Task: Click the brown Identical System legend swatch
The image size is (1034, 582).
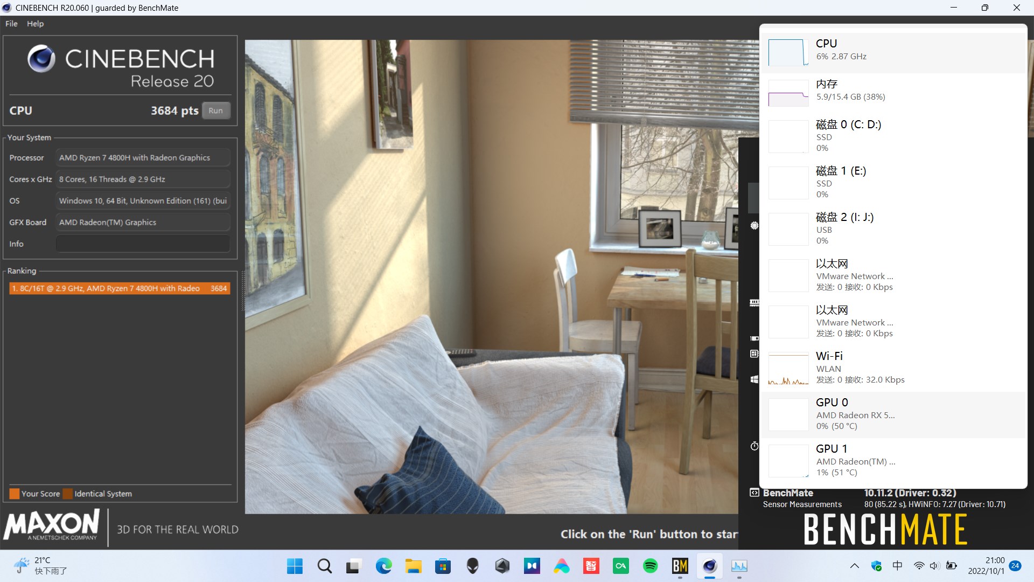Action: [68, 494]
